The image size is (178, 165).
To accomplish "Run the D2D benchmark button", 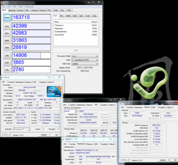I will coord(7,63).
